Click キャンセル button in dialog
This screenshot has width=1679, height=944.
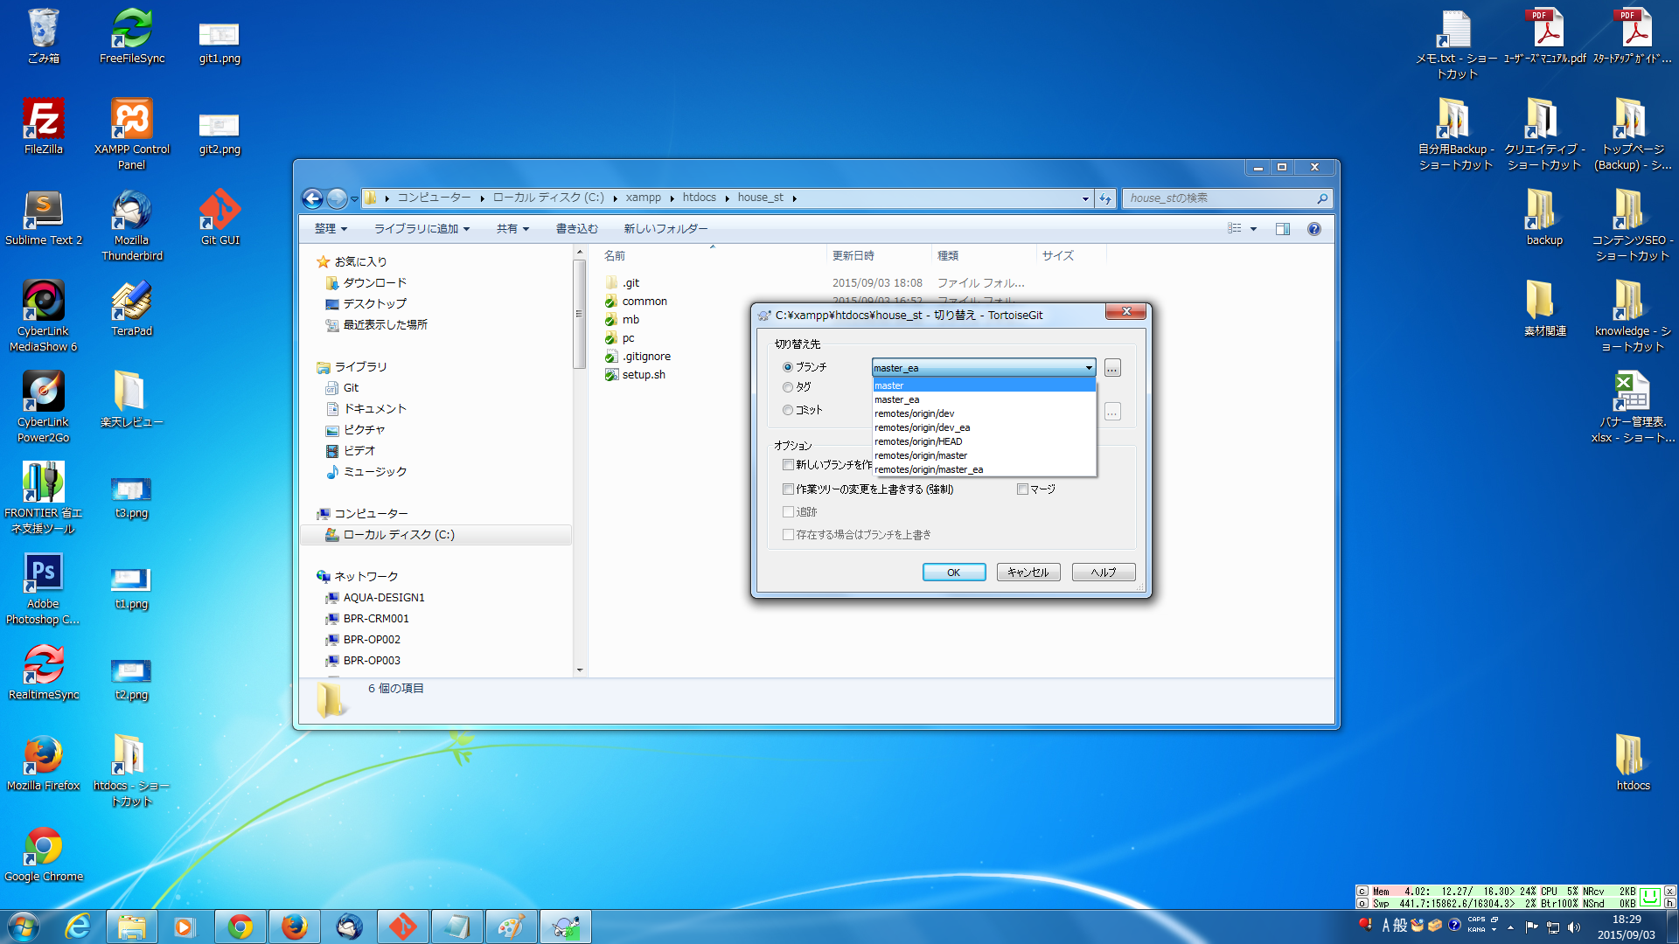1028,573
